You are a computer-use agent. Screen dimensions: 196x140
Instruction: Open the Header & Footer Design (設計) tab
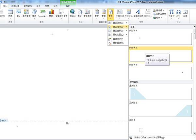pyautogui.click(x=68, y=6)
